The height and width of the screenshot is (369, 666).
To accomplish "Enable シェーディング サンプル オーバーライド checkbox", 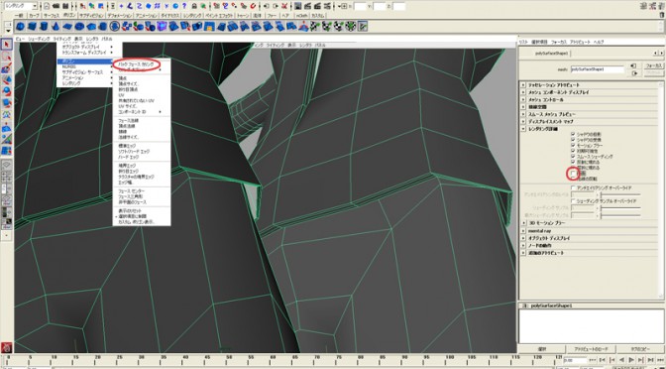I will pos(573,200).
